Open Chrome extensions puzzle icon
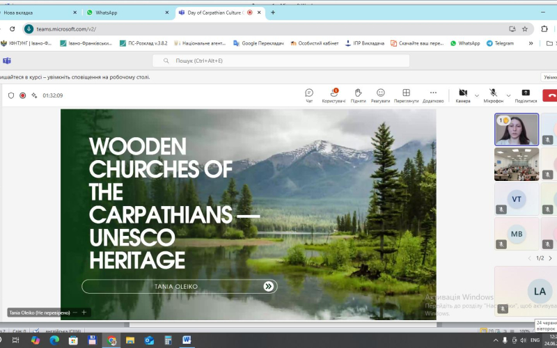557x348 pixels. pyautogui.click(x=544, y=29)
